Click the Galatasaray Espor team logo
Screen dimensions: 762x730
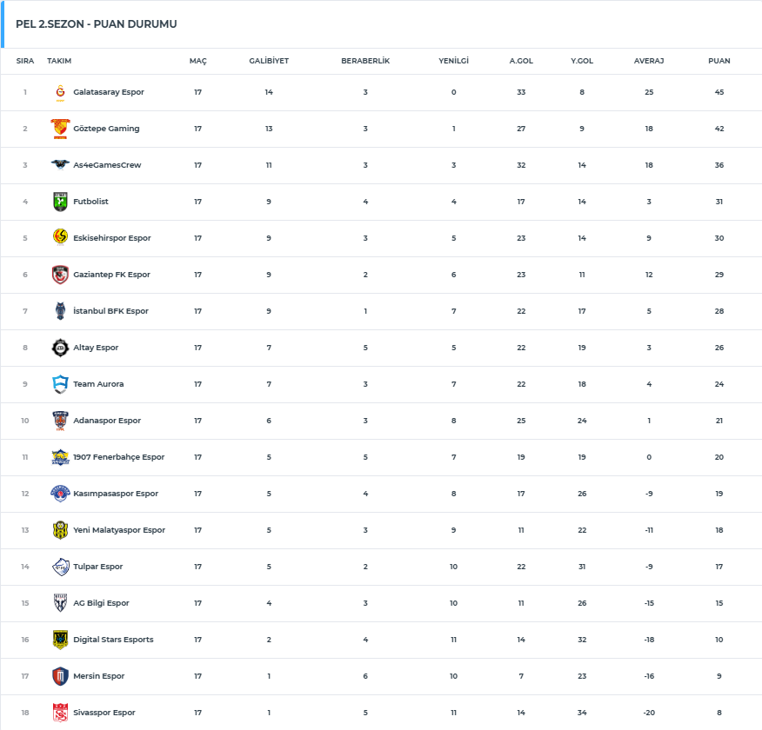(x=60, y=92)
